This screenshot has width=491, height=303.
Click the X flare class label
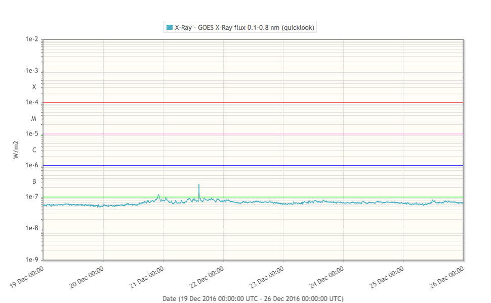[34, 87]
